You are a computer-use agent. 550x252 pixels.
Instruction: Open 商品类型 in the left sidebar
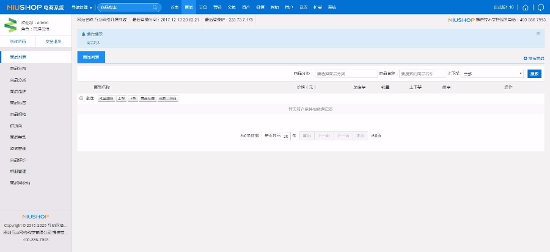pyautogui.click(x=36, y=137)
